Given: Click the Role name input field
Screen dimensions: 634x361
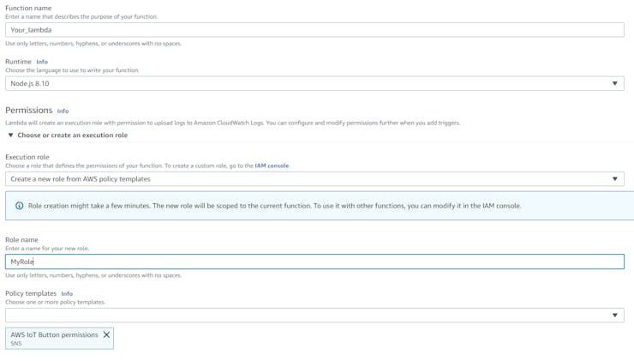Looking at the screenshot, I should click(314, 262).
